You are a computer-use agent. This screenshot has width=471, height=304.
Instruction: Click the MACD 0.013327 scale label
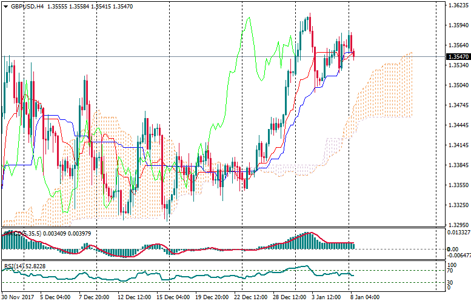[458, 232]
